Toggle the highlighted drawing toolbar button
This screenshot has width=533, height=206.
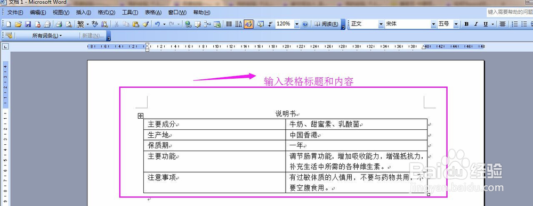[248, 24]
